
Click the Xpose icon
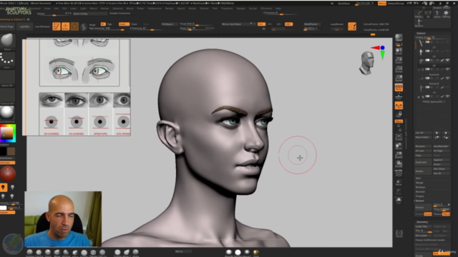click(x=399, y=233)
